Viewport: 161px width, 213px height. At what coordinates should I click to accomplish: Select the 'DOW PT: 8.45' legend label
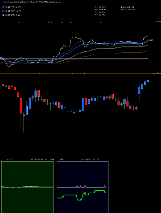click(13, 15)
